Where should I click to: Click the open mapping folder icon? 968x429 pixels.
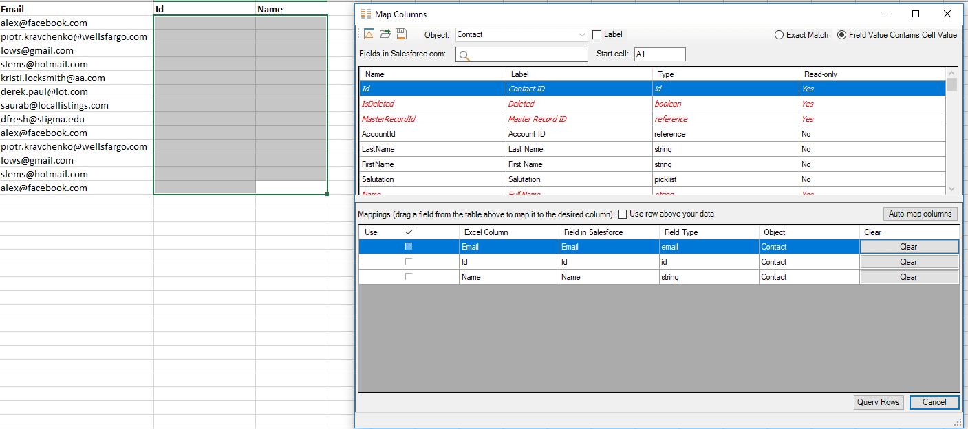[x=385, y=34]
